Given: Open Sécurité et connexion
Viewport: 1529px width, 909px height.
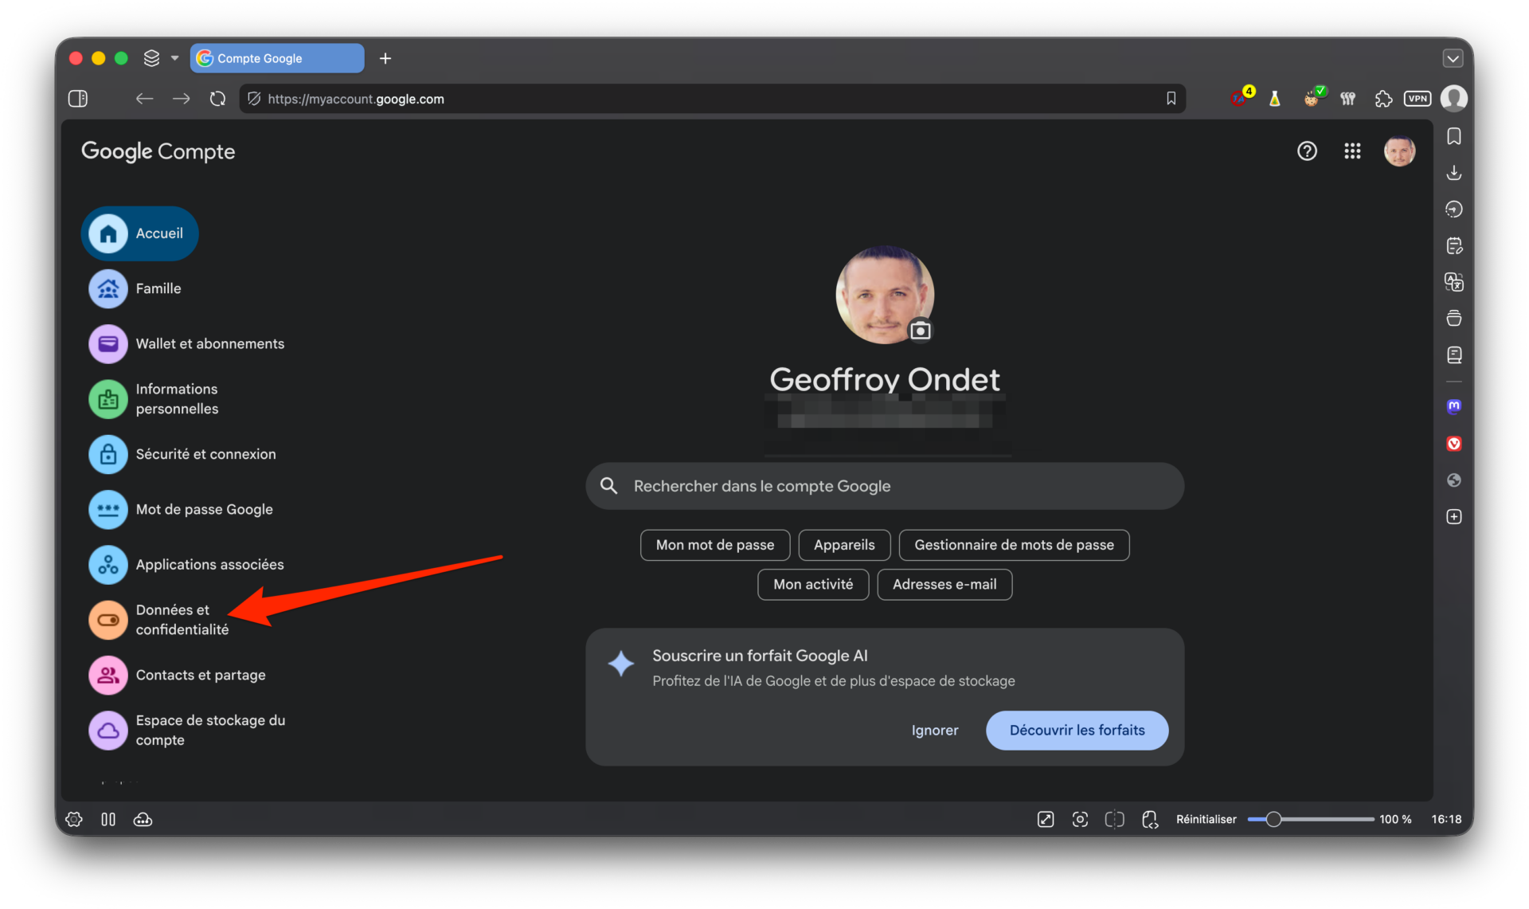Looking at the screenshot, I should pos(182,454).
